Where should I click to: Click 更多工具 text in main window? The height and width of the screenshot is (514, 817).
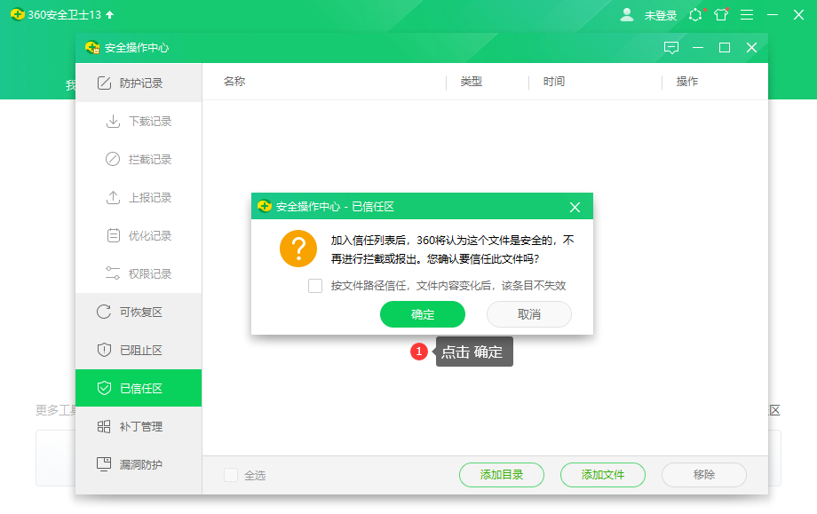click(55, 410)
